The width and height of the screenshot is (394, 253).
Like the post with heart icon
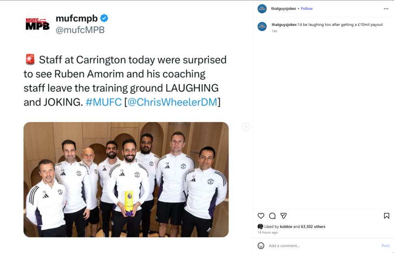click(x=261, y=216)
